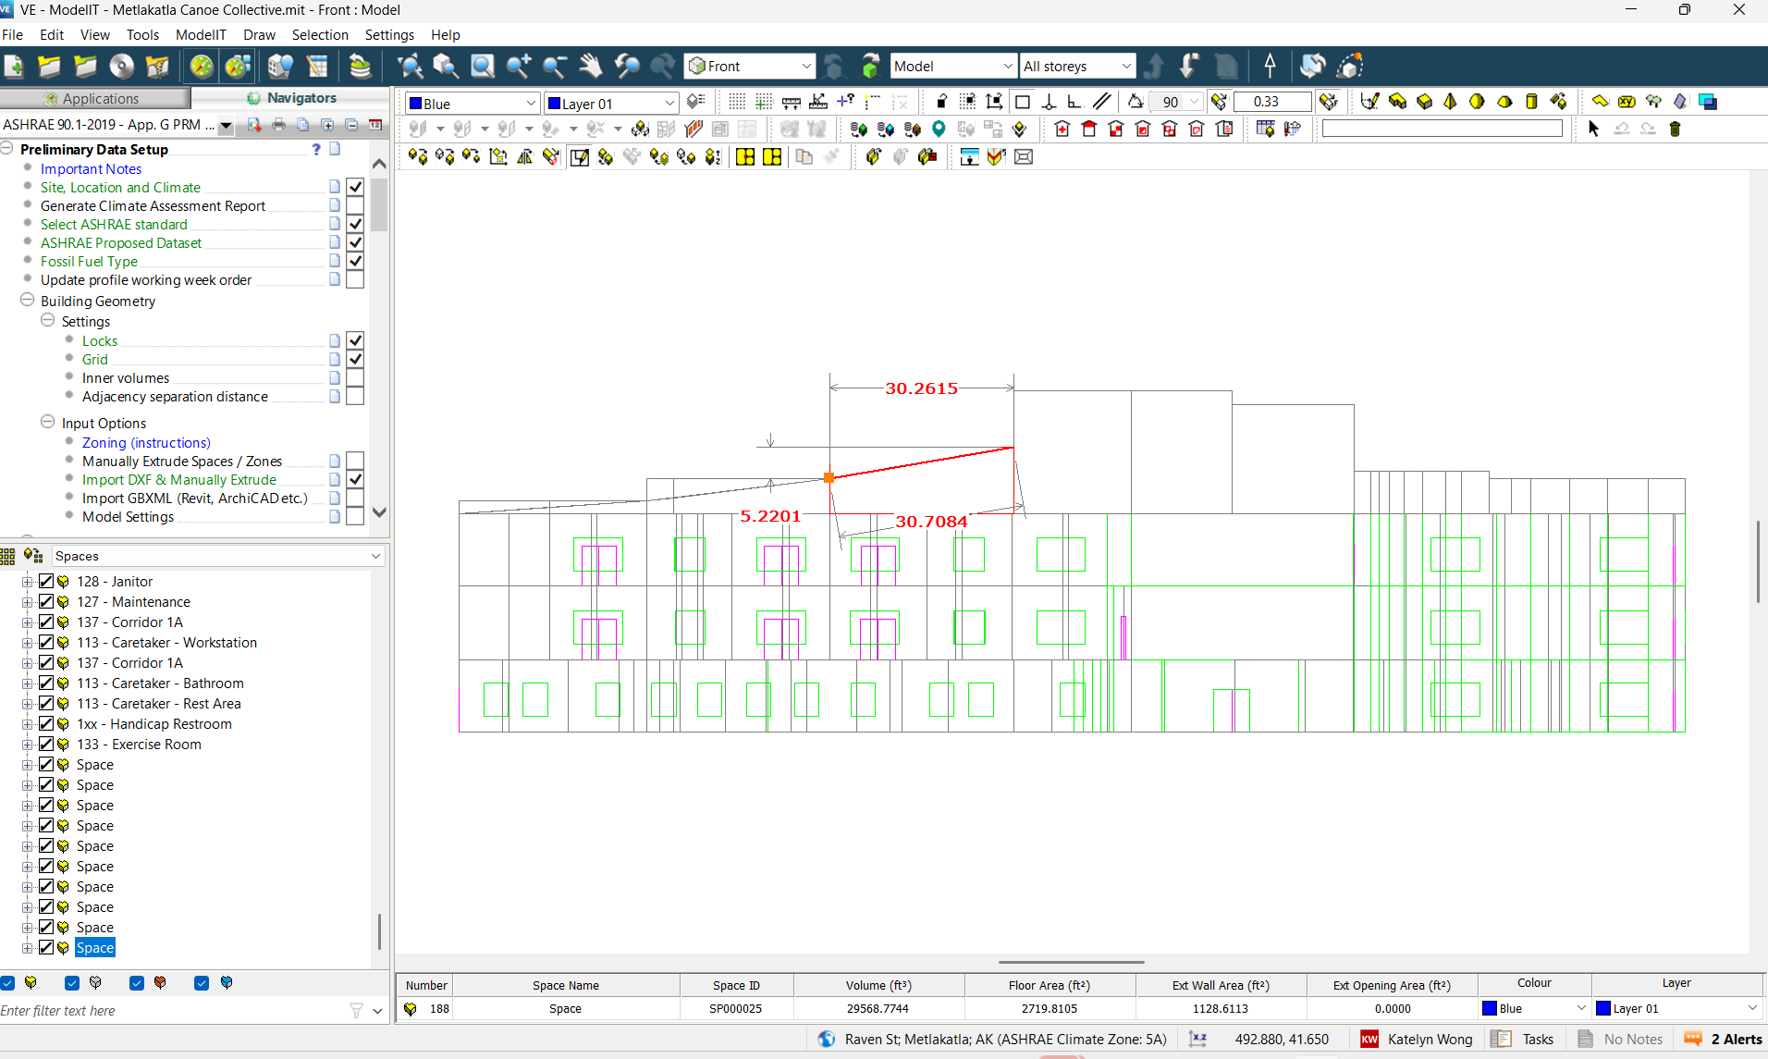Screen dimensions: 1768x1059
Task: Click the move down a storey arrow icon
Action: (x=1190, y=66)
